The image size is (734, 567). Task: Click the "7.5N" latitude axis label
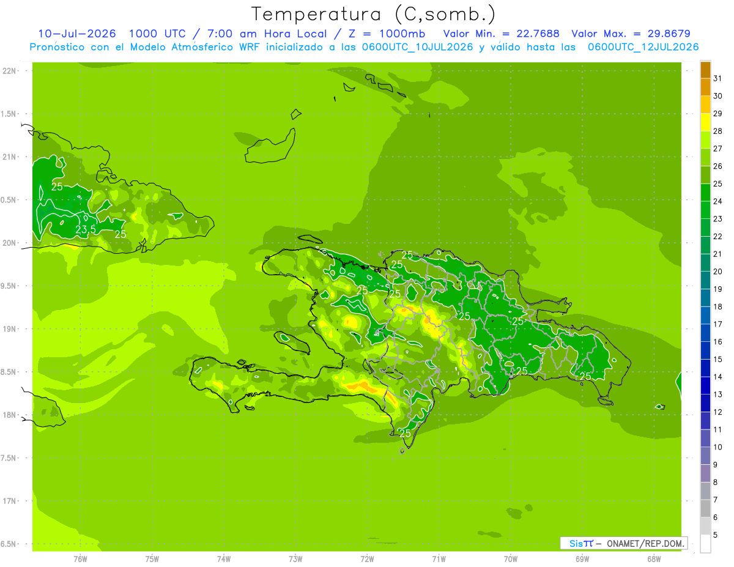pos(9,458)
